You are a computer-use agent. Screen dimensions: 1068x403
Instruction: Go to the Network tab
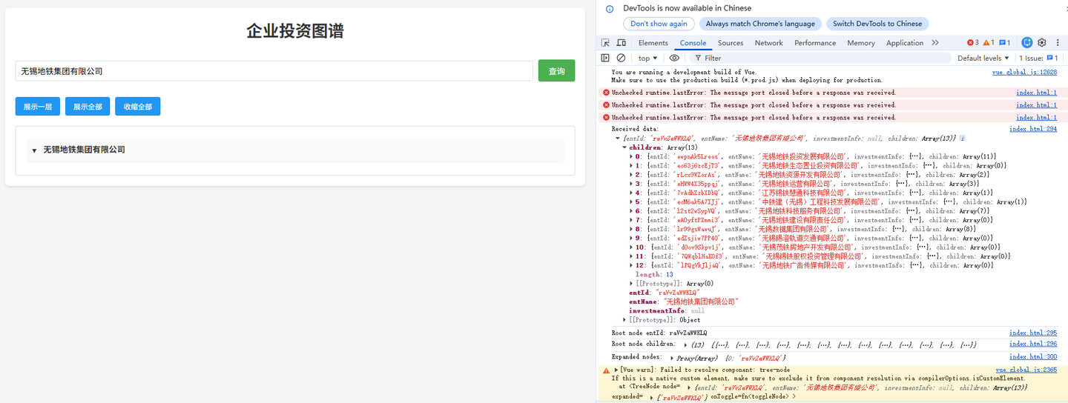(769, 43)
